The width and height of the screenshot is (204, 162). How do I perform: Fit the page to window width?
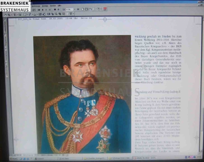[x=90, y=9]
